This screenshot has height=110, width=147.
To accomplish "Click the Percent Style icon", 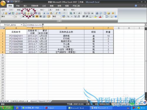I will [68, 16].
